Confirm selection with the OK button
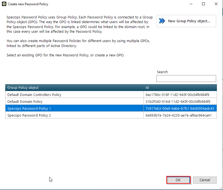The height and width of the screenshot is (190, 223). click(178, 180)
